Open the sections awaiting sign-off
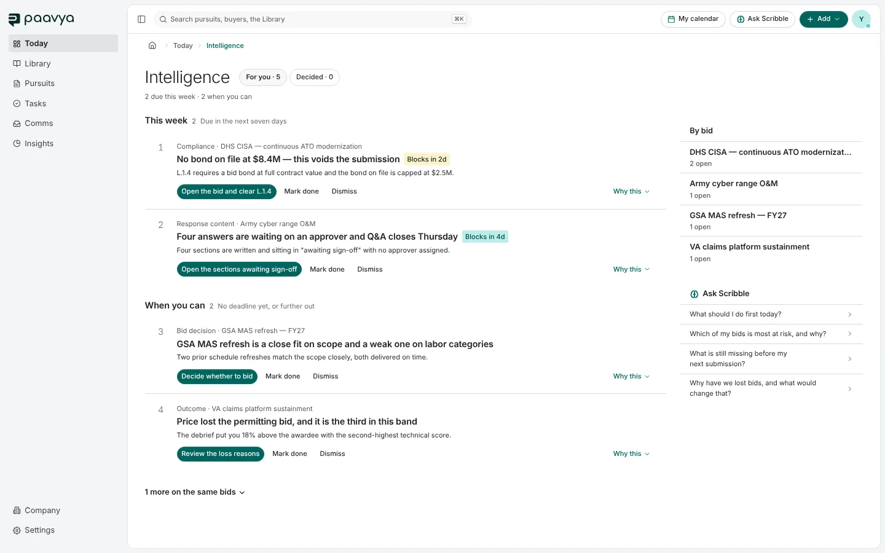Screen dimensions: 885x553 239,269
